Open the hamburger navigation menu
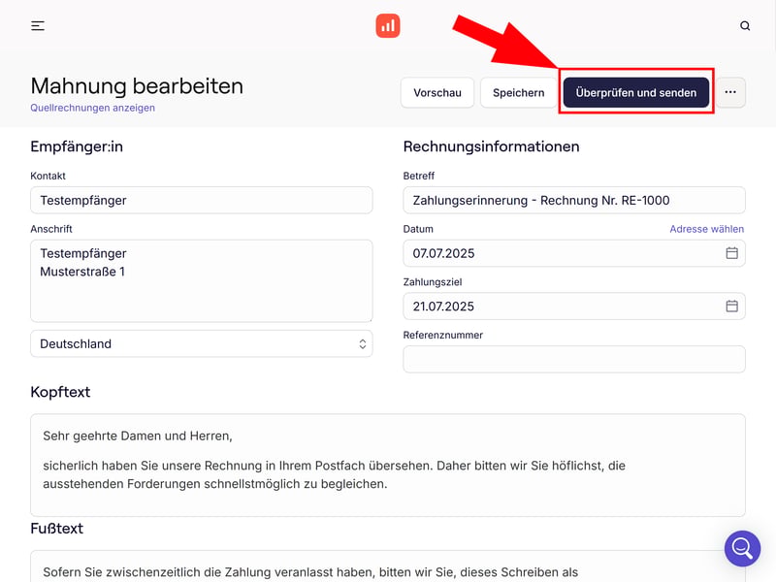The width and height of the screenshot is (776, 582). point(38,26)
